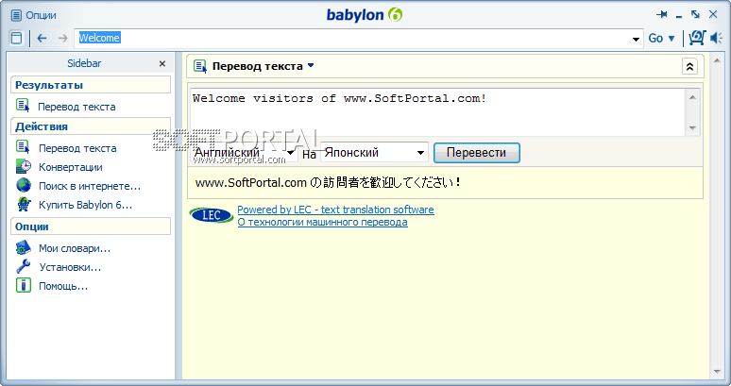Open Перевод текста under Результаты

(76, 107)
